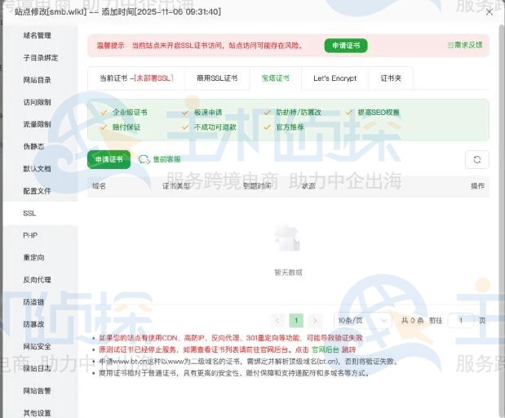Contact 售前客服 support
The height and width of the screenshot is (418, 505).
(166, 159)
